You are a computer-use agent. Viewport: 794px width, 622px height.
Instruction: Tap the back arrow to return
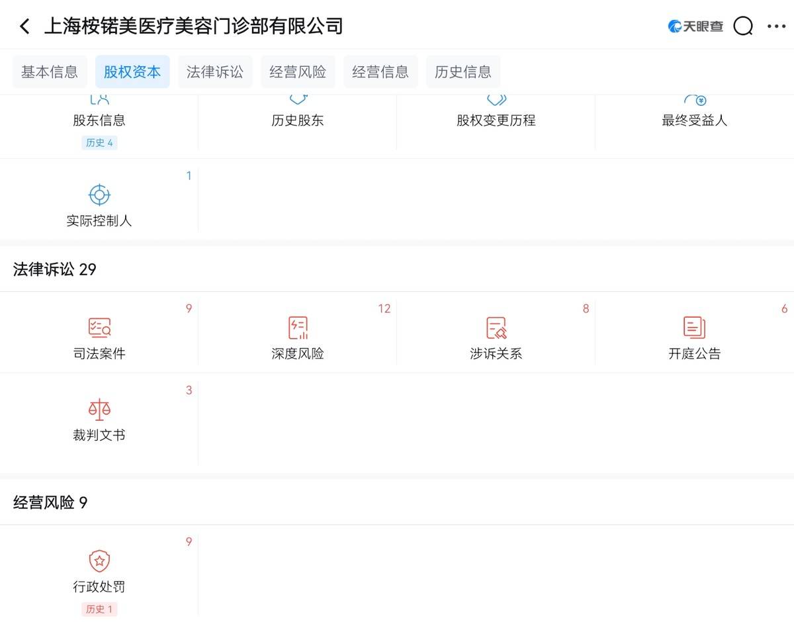point(24,26)
